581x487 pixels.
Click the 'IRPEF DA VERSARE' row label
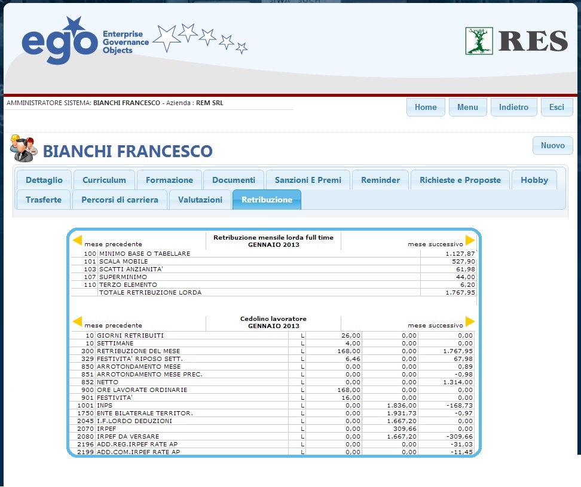pos(128,437)
